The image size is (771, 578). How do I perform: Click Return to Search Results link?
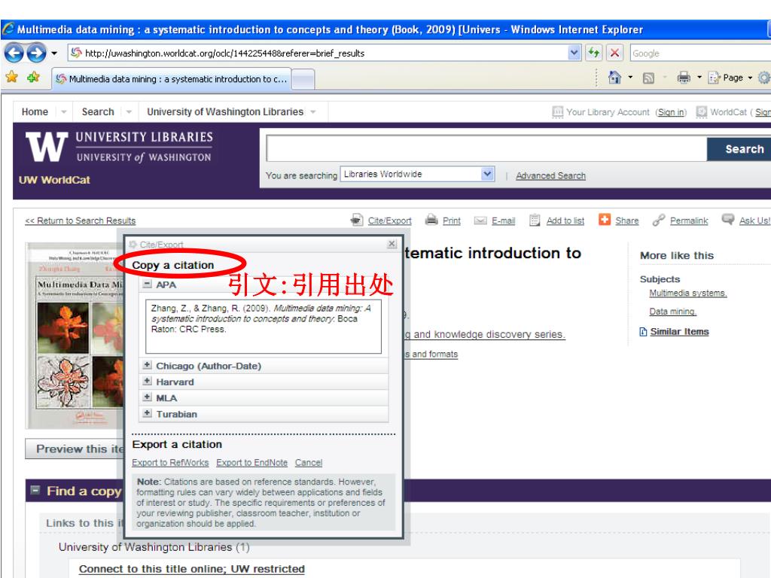click(80, 221)
